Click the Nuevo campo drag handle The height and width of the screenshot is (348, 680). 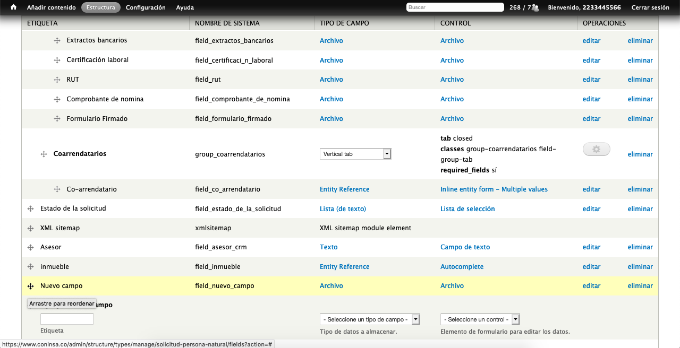point(31,286)
